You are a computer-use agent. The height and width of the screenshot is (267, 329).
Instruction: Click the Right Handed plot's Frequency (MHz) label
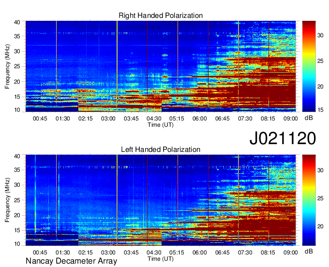tap(7, 66)
